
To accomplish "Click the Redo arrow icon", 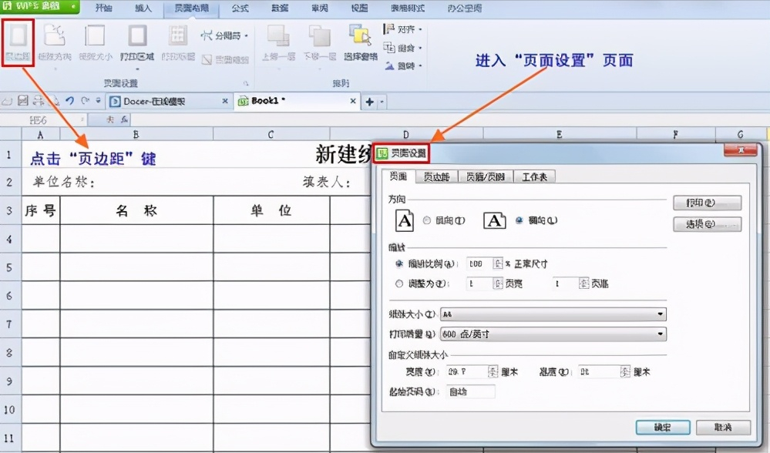I will pos(86,101).
